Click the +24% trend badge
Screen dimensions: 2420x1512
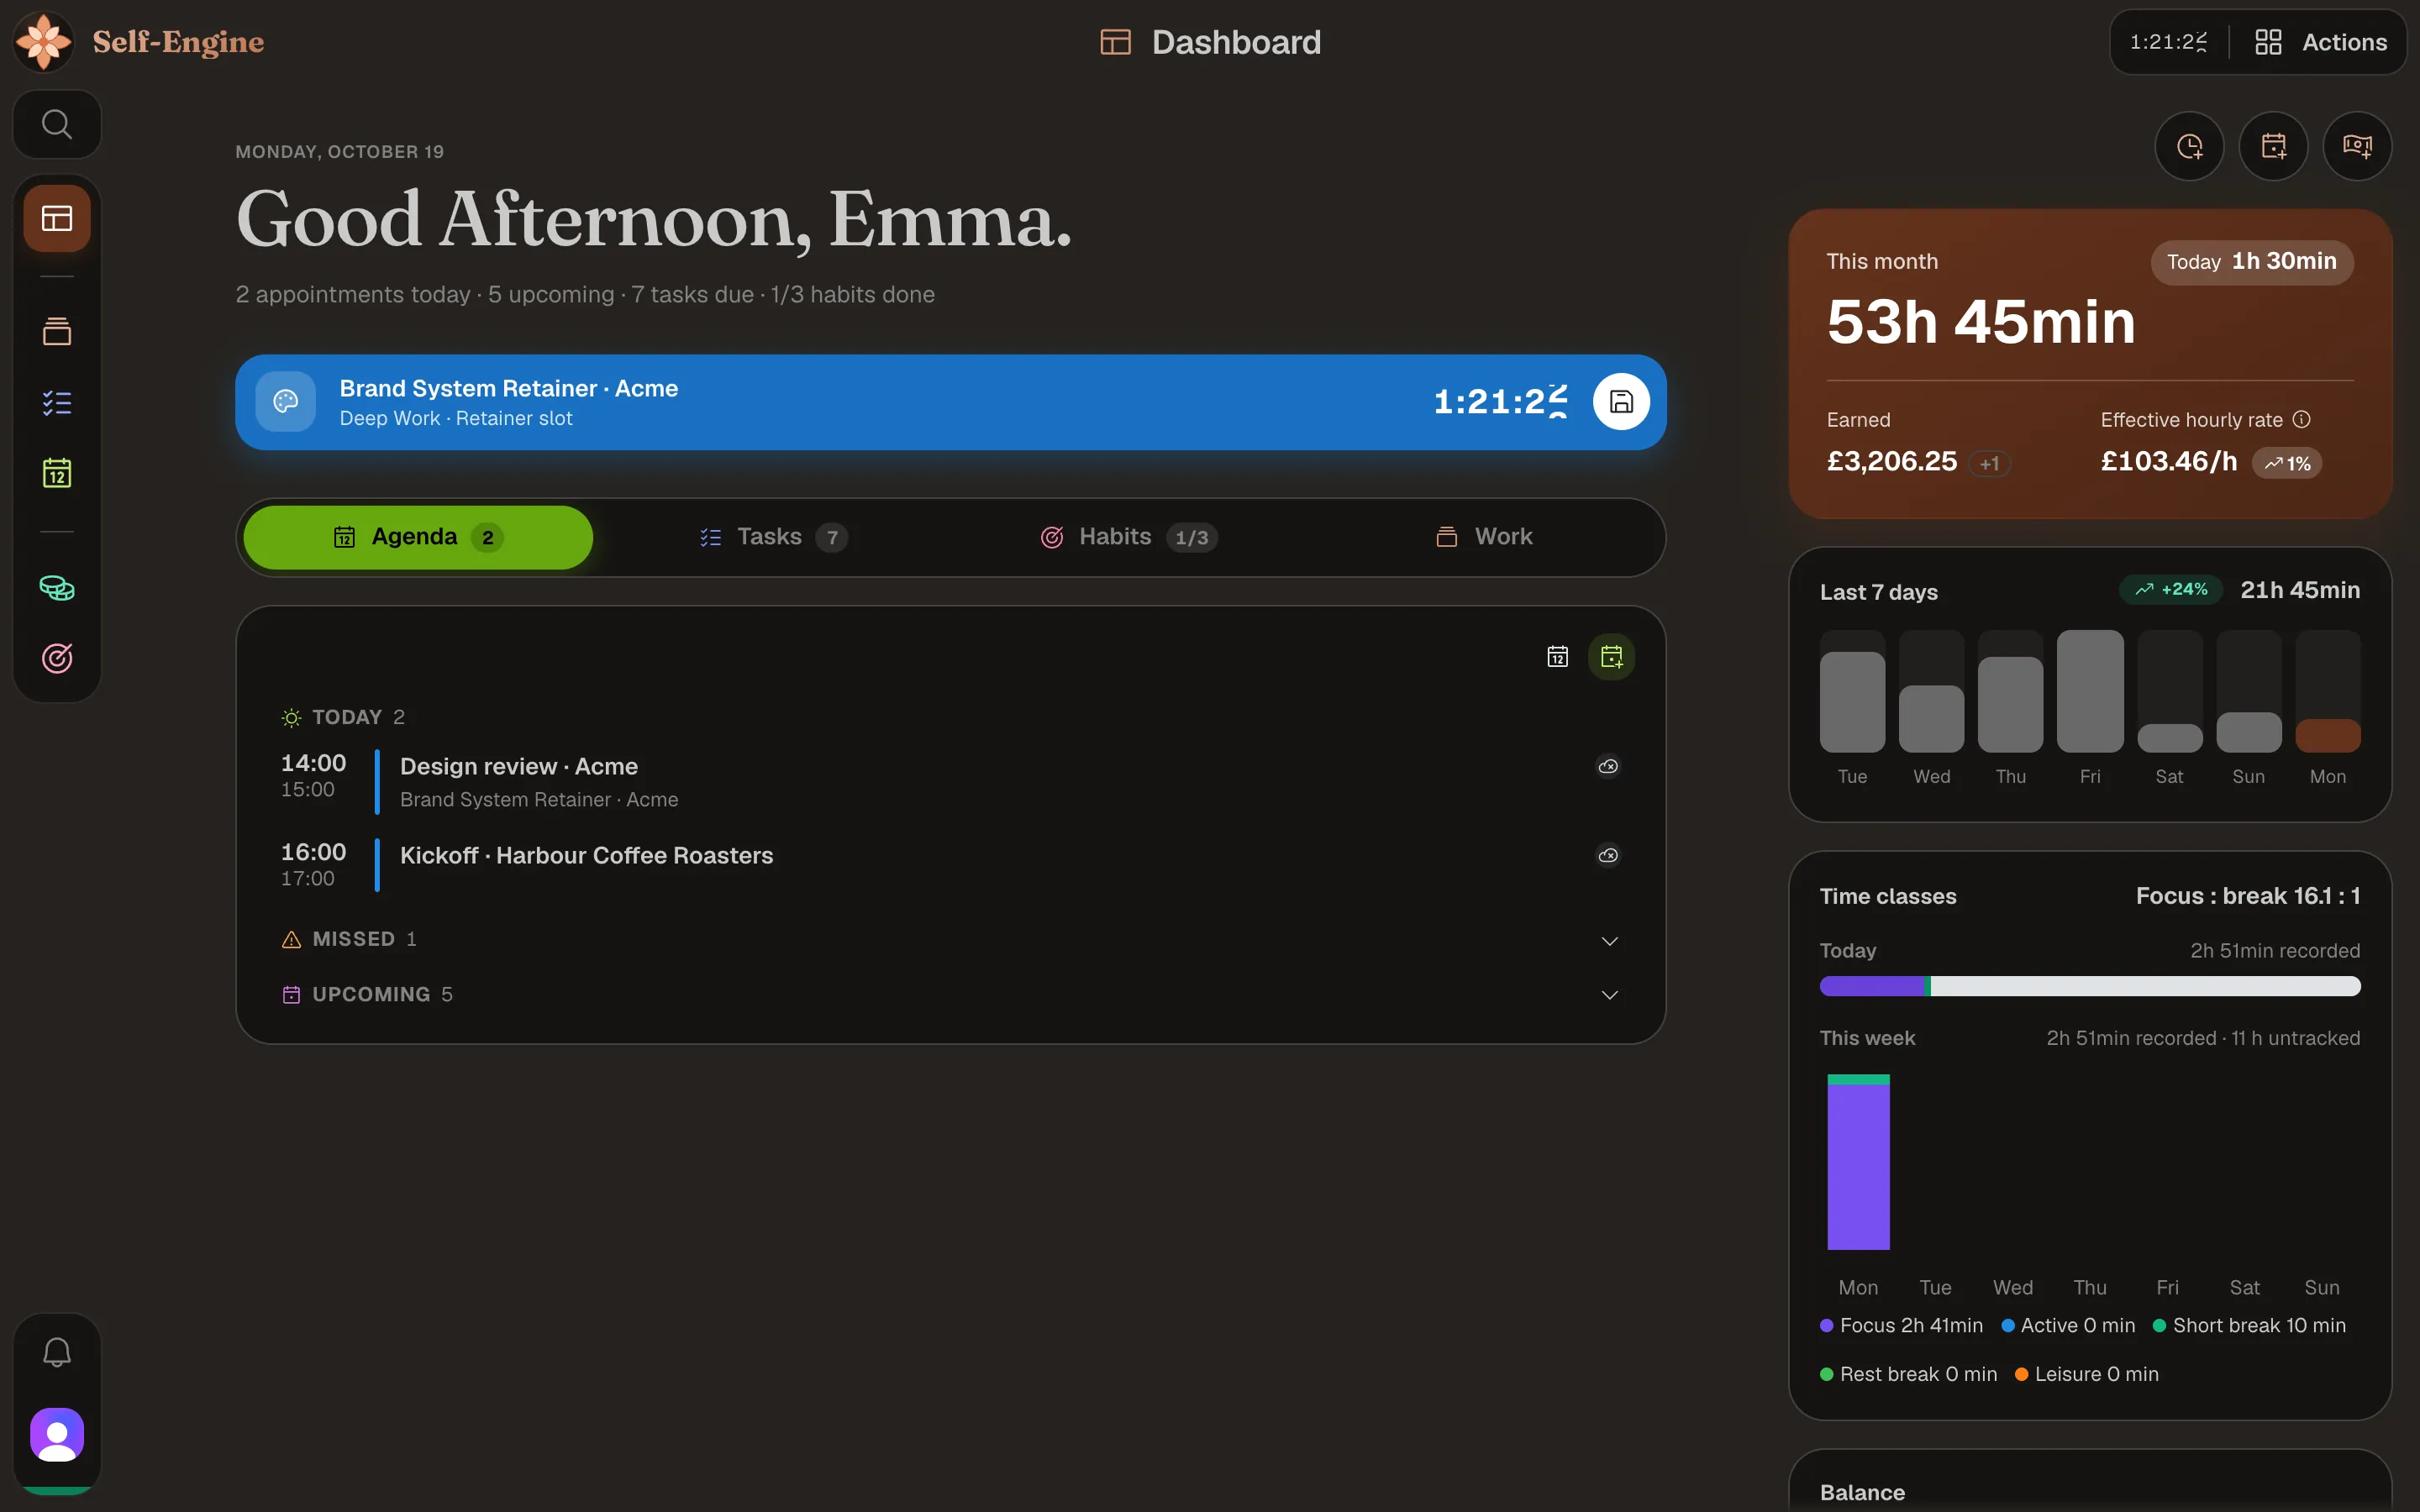click(2171, 590)
